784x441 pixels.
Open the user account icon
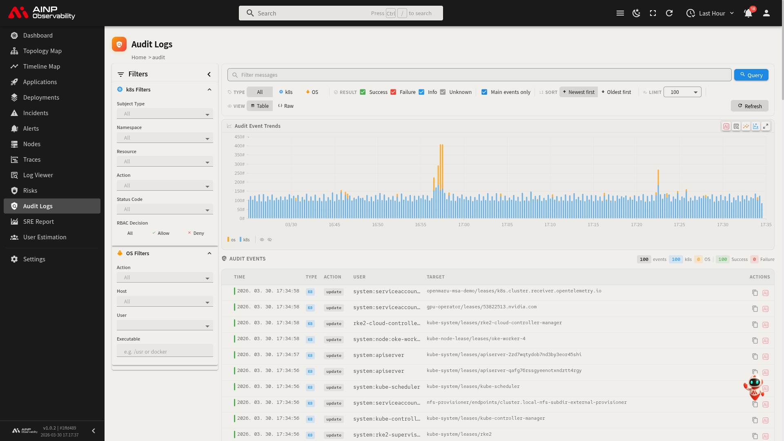[x=766, y=13]
